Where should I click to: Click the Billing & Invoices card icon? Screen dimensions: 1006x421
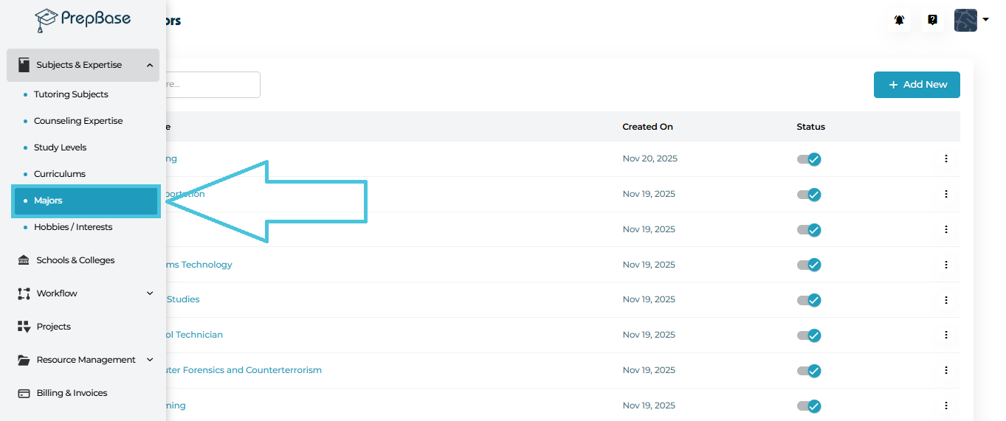[x=24, y=393]
